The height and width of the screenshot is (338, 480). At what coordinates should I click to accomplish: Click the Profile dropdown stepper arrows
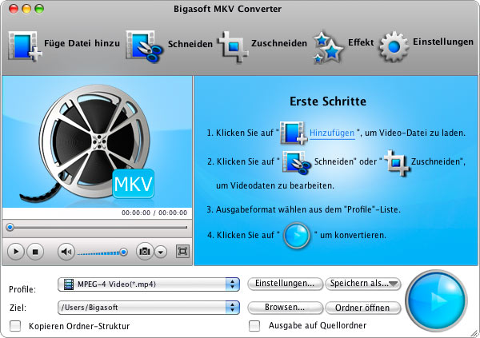pos(232,284)
